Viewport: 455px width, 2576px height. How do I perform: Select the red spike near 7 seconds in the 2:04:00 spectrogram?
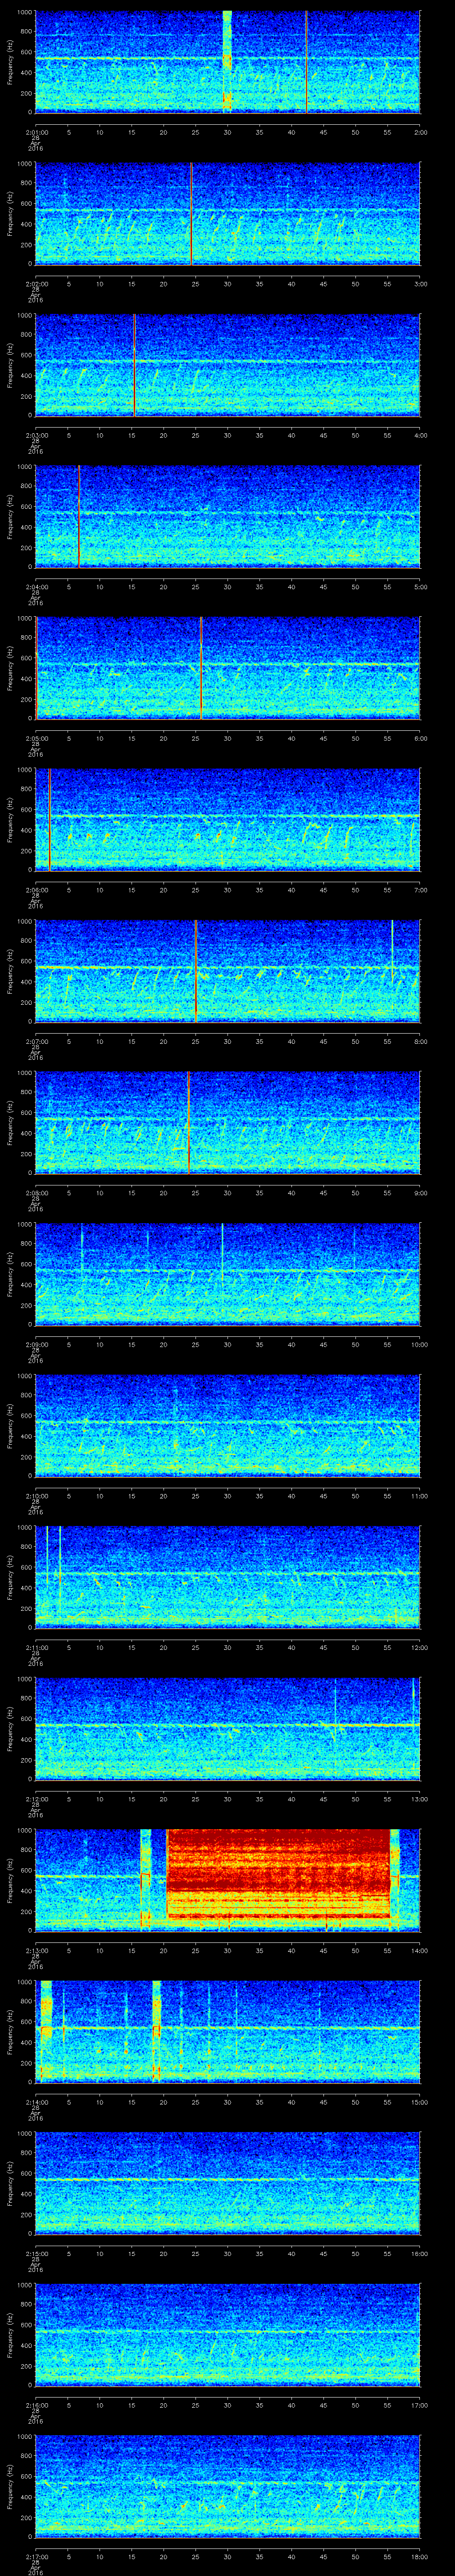[x=78, y=516]
